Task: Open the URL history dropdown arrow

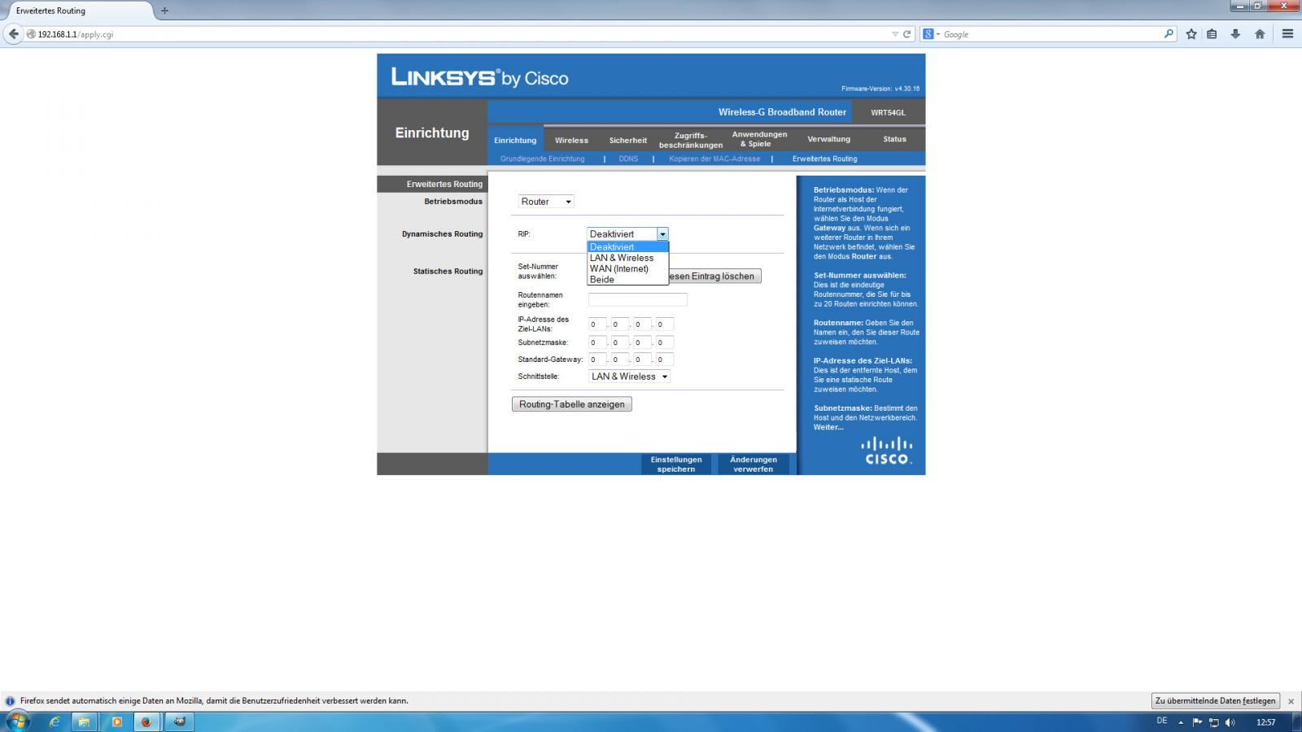Action: (x=895, y=34)
